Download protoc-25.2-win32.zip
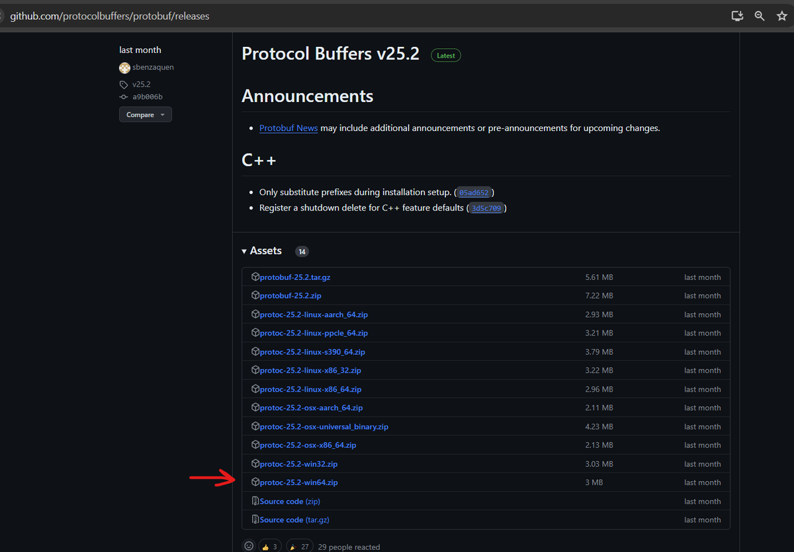 click(298, 464)
